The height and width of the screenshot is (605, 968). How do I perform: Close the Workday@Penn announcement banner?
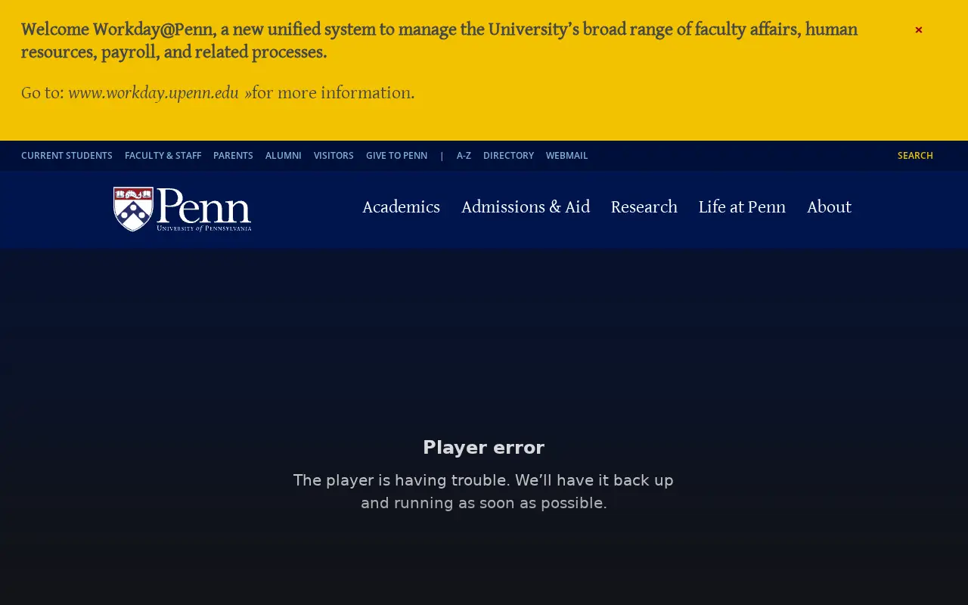tap(919, 30)
